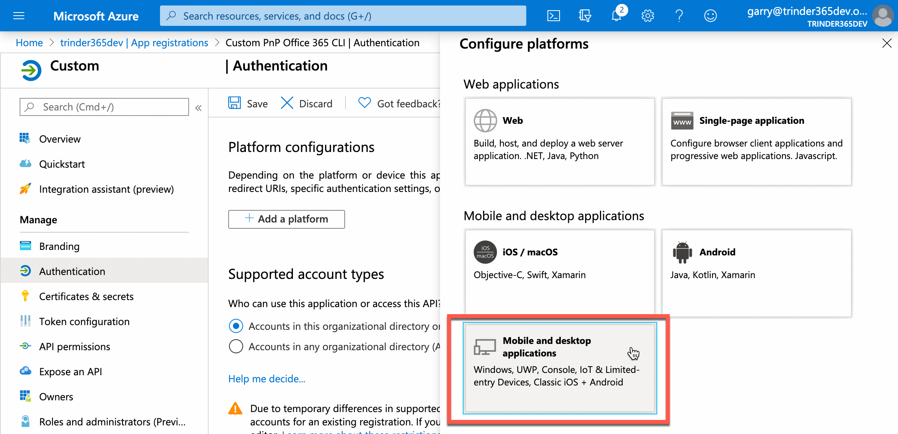Click the sidebar Search (Cmd+/) field

(104, 107)
